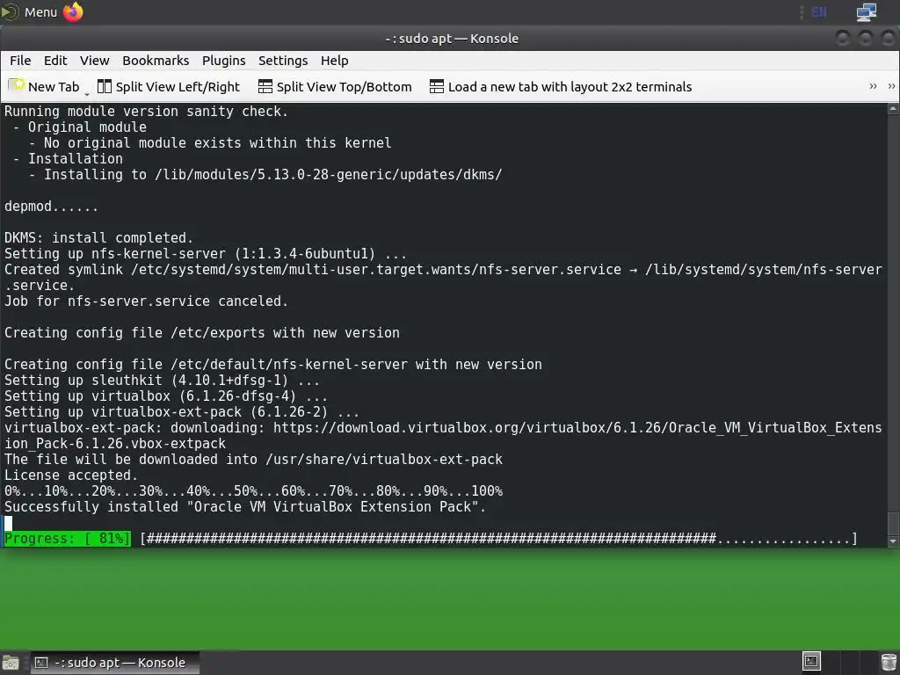
Task: Click 'Job for nfs-server.service canceled.'
Action: coord(146,301)
